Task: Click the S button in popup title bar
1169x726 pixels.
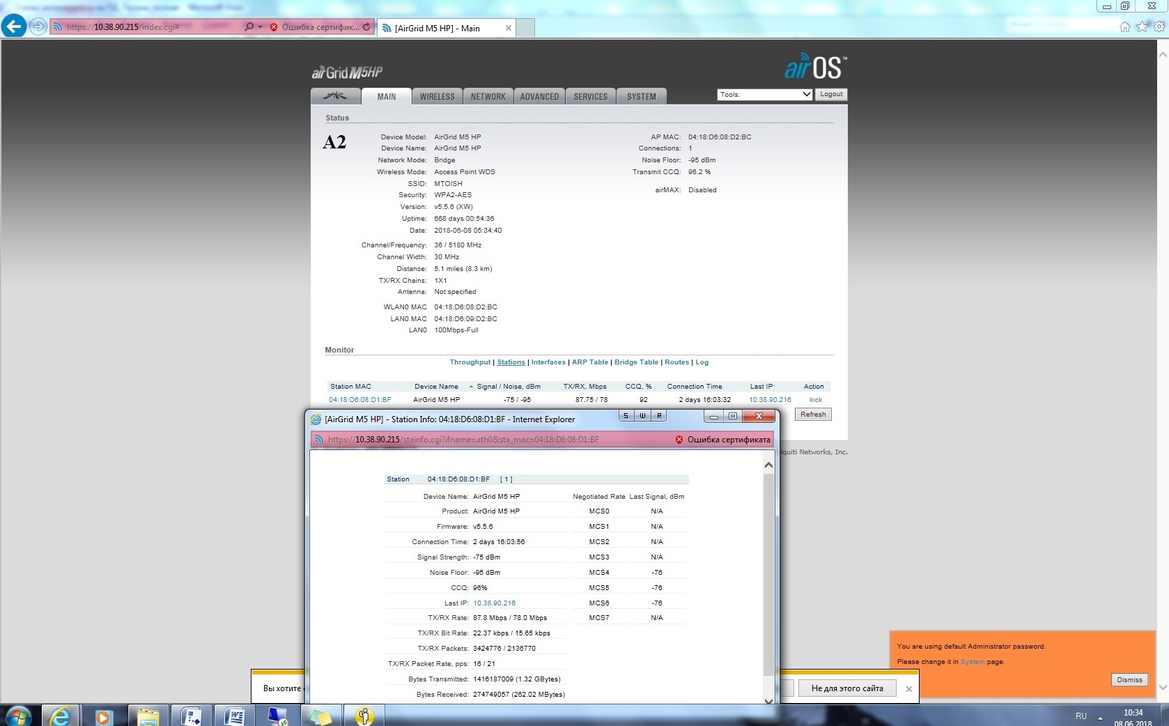Action: (626, 416)
